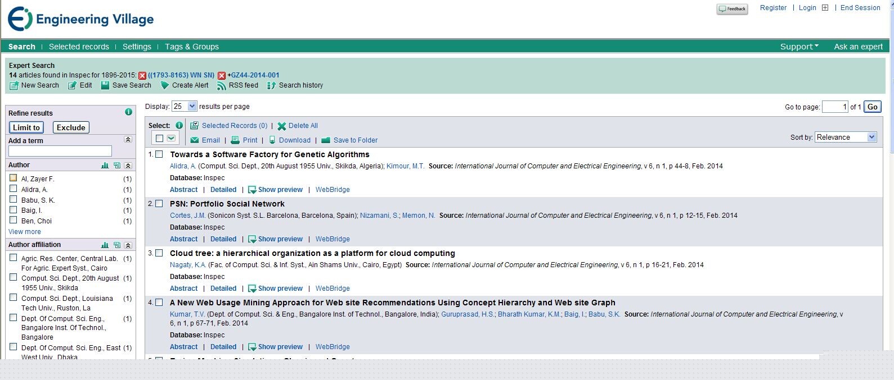Click the Create Alert icon
The image size is (894, 380).
(x=165, y=85)
